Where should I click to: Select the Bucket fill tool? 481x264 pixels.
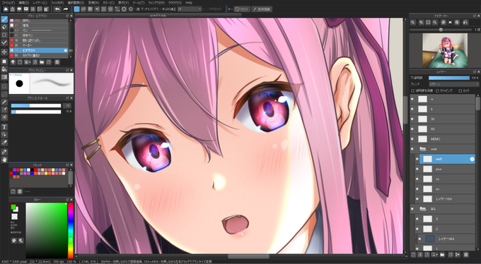tap(4, 69)
